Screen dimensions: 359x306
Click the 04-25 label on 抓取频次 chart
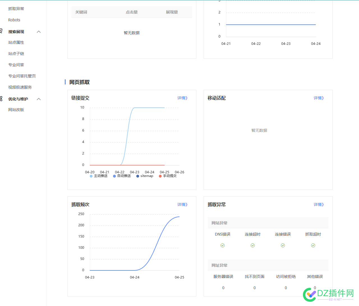coord(179,277)
